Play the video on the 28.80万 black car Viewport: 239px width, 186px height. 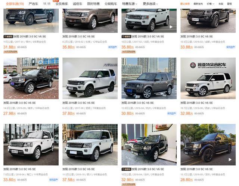[230, 159]
